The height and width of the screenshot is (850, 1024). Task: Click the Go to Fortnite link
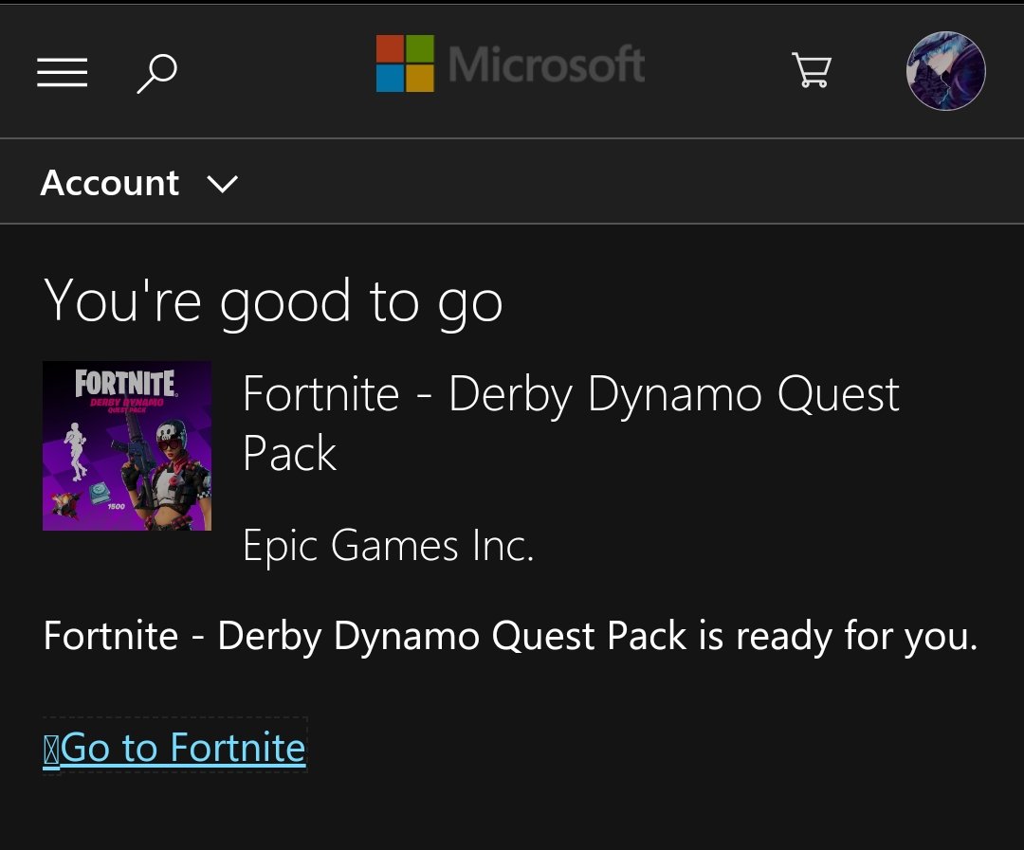(x=174, y=748)
